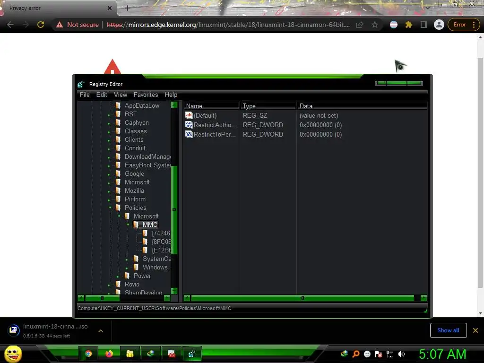Collapse the Policies registry key

coord(110,207)
